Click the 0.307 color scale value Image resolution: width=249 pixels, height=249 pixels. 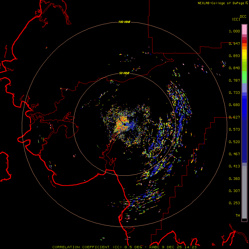tap(234, 191)
